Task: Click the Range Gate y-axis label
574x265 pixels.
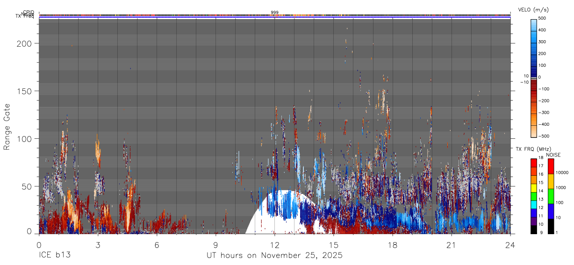Action: 7,126
